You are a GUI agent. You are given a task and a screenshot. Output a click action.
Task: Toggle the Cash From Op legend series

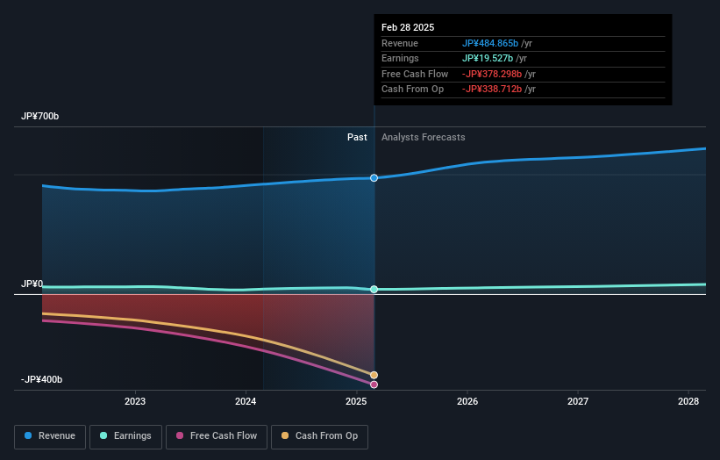point(319,436)
